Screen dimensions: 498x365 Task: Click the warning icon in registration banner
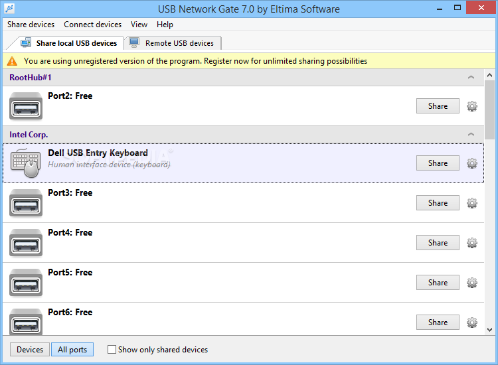point(12,61)
